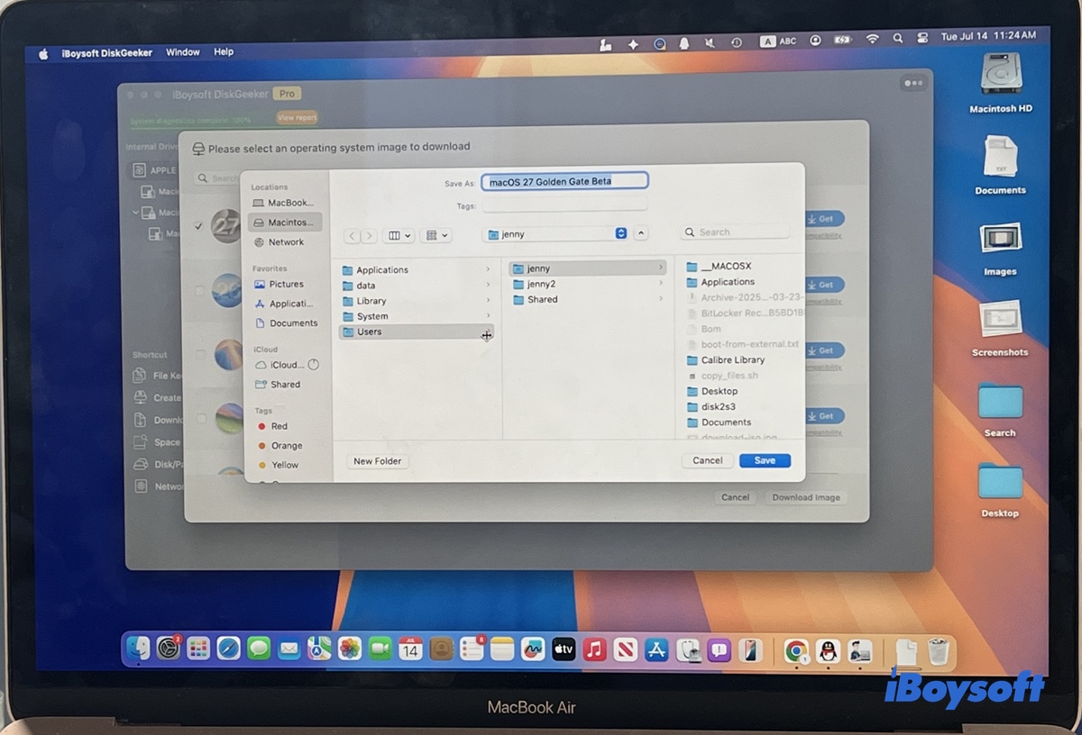
Task: Open Music app from the Dock
Action: point(594,649)
